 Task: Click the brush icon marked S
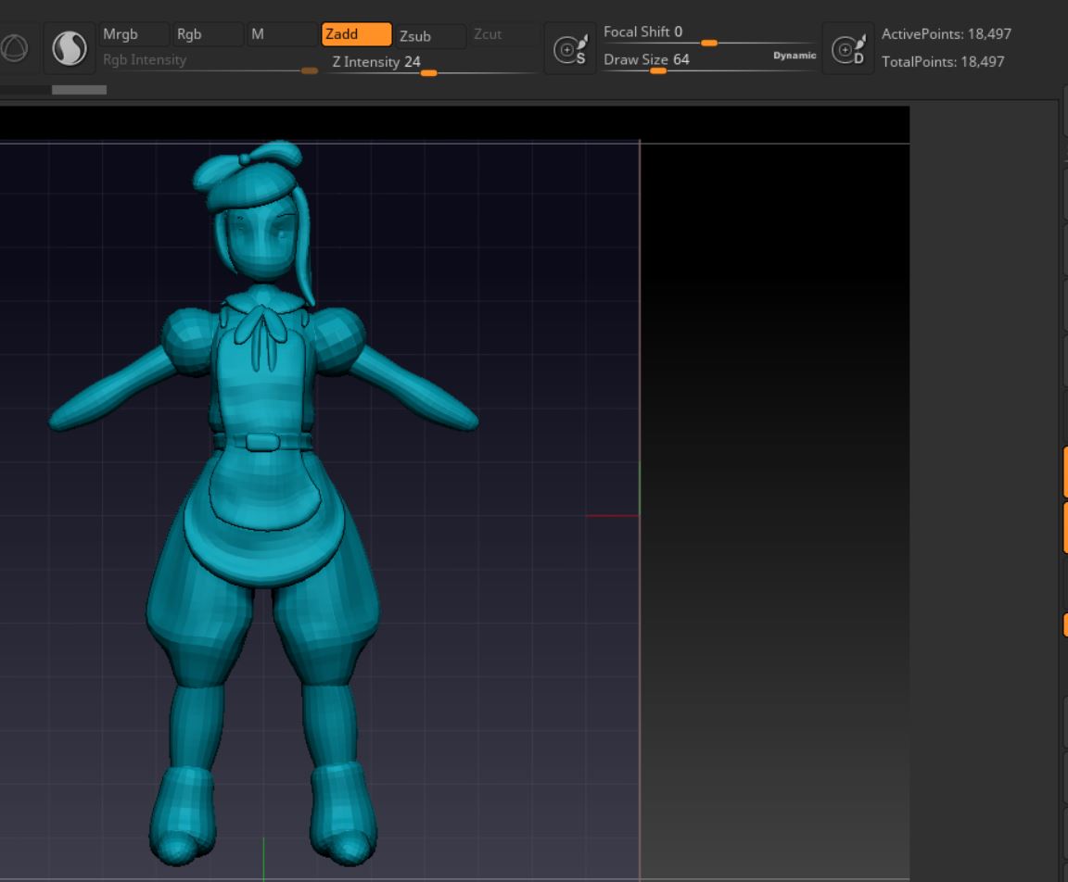click(570, 48)
